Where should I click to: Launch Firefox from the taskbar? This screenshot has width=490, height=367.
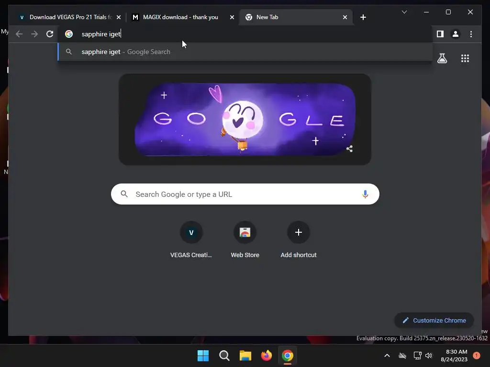coord(266,356)
